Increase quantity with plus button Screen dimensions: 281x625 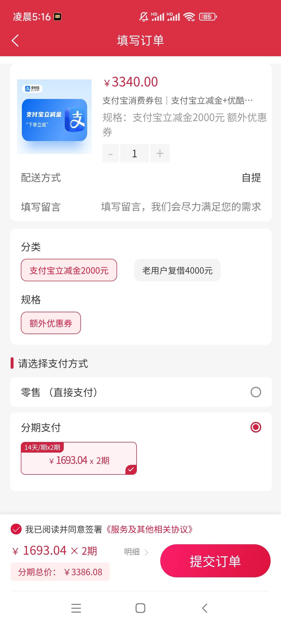160,154
